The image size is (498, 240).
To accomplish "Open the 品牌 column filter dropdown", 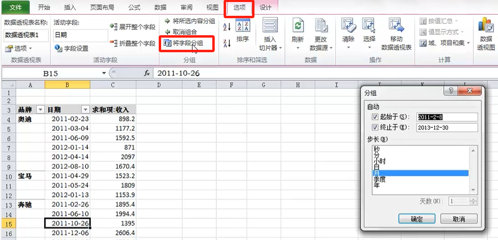I will tap(40, 110).
